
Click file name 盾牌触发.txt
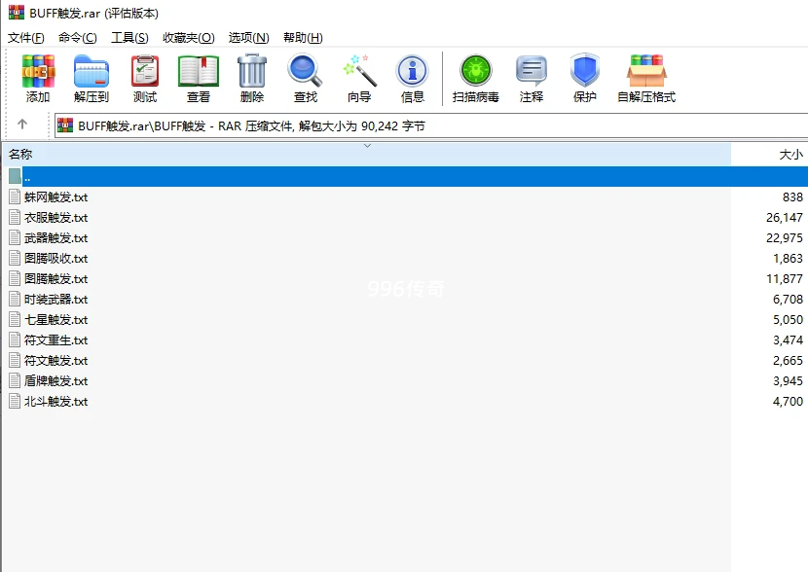coord(55,381)
